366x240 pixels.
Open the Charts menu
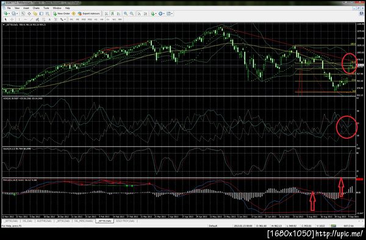[36, 8]
